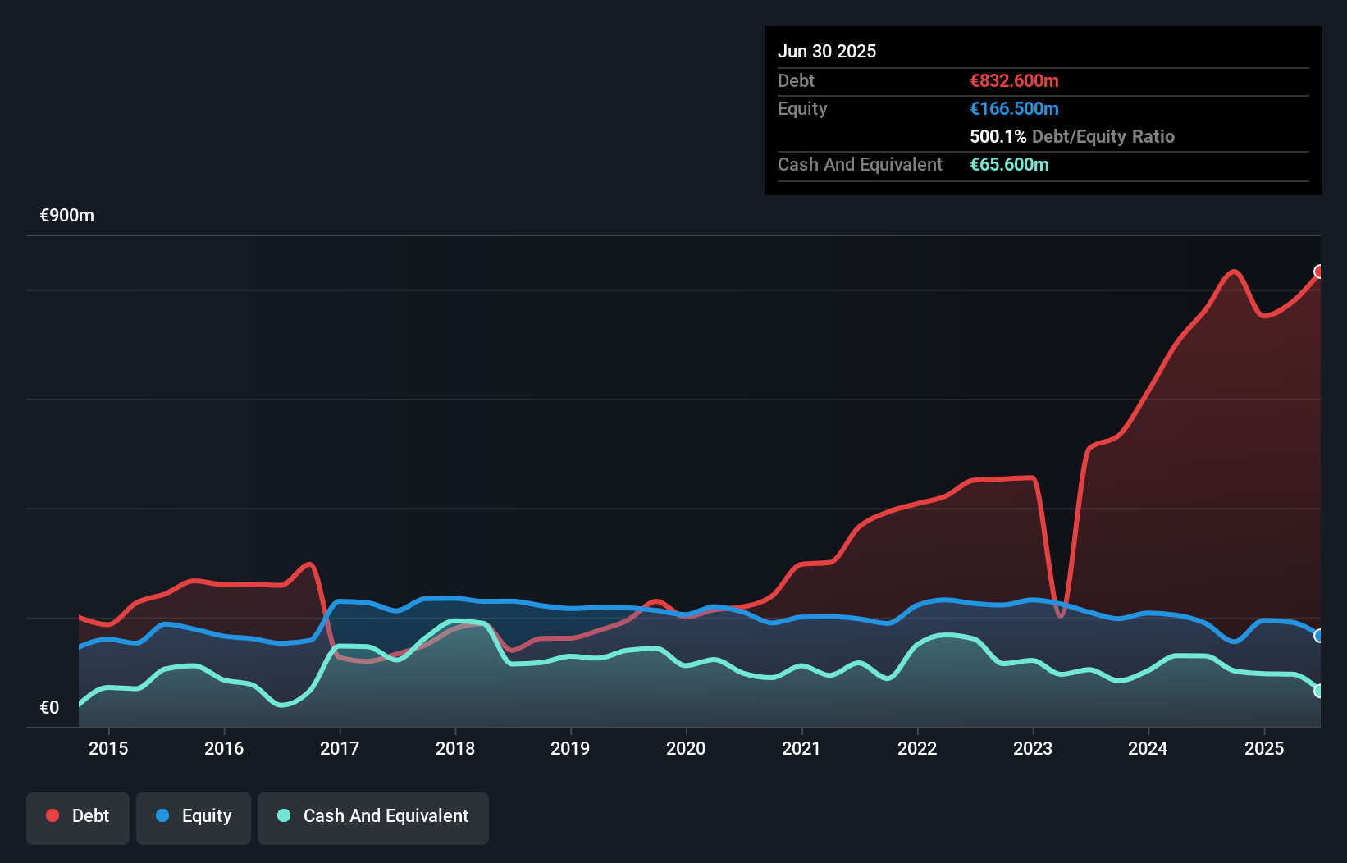Image resolution: width=1347 pixels, height=863 pixels.
Task: Click the 2022 x-axis label
Action: point(917,748)
